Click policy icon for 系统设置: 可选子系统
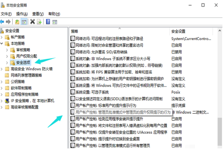The image size is (224, 150). tap(73, 92)
